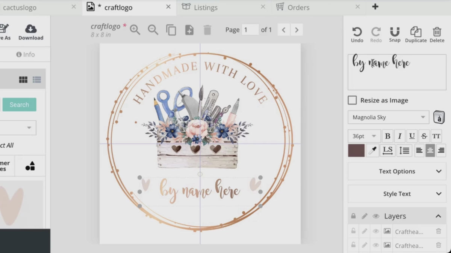
Task: Hide the first Crafthea layer
Action: tap(375, 231)
